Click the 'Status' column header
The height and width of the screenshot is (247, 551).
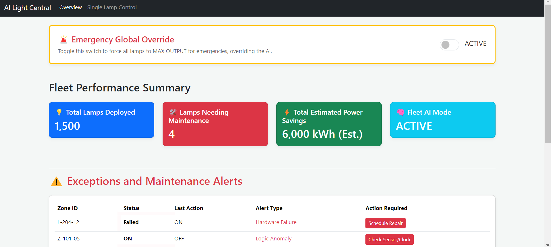pos(131,208)
